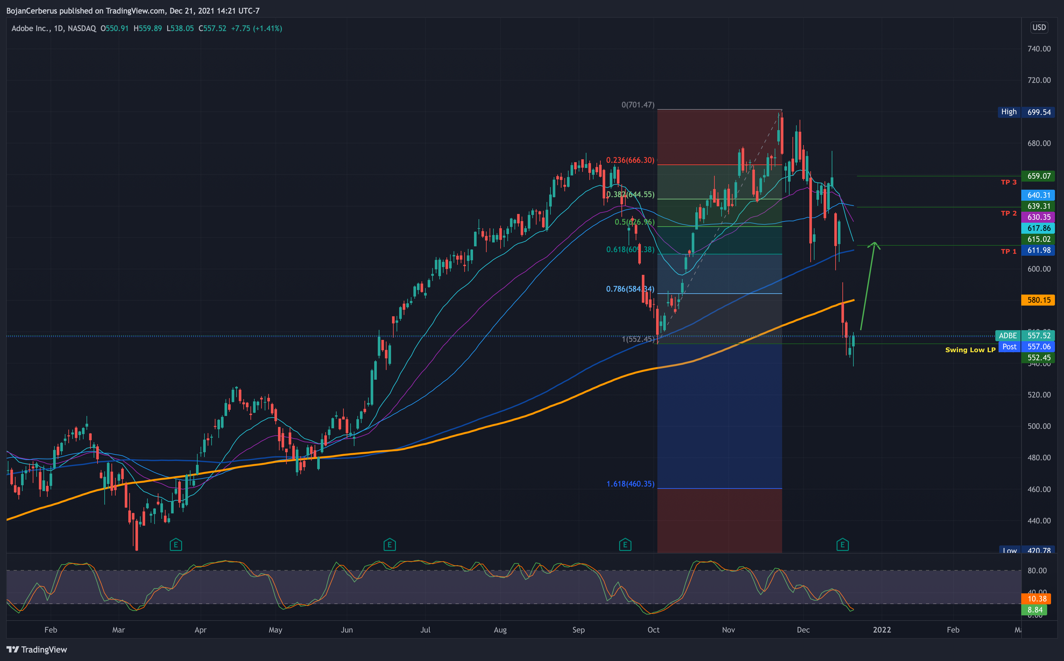Click the 500.00 price axis label
This screenshot has width=1064, height=661.
point(1039,426)
